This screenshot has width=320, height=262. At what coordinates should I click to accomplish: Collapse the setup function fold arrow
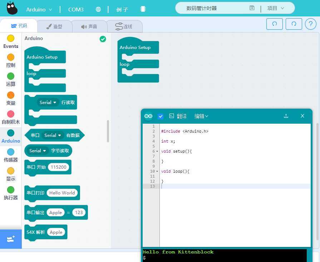157,152
